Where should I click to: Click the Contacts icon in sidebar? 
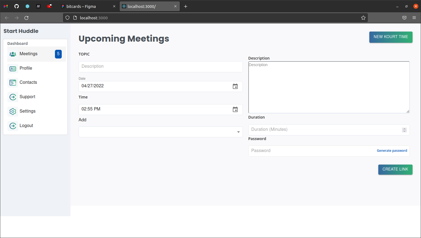(13, 83)
